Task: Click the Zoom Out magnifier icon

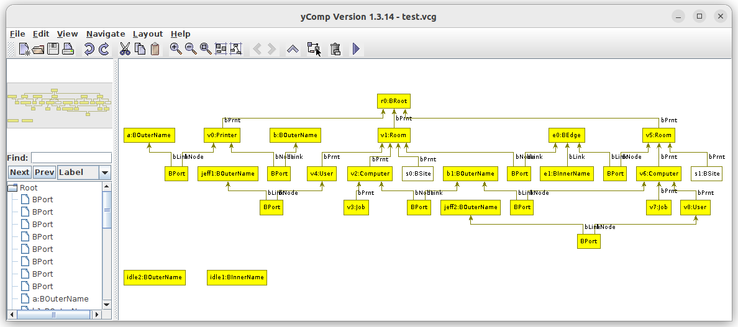Action: click(191, 49)
